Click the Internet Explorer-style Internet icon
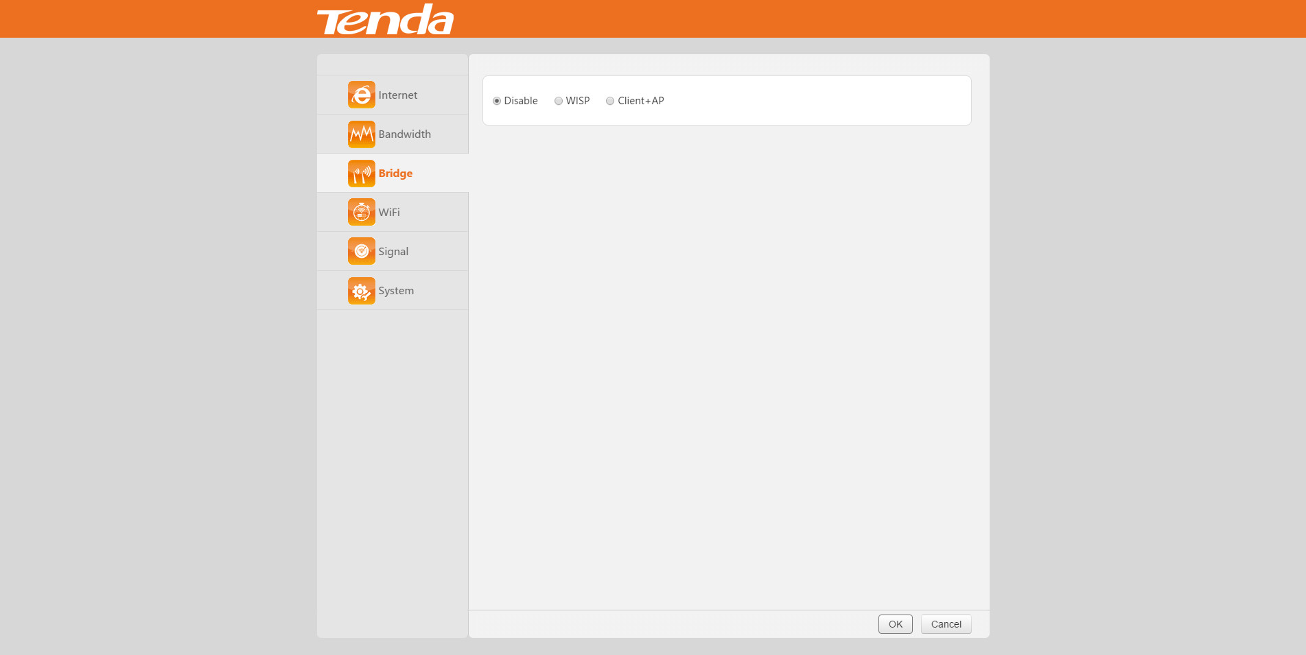The image size is (1306, 655). [x=361, y=95]
